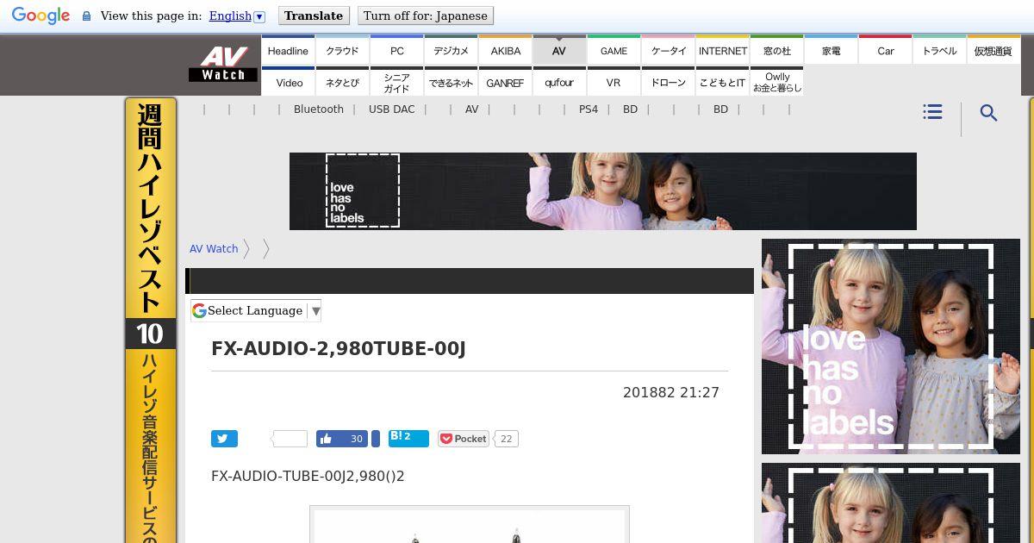The width and height of the screenshot is (1034, 543).
Task: Switch to the AKIBA tab
Action: [505, 50]
